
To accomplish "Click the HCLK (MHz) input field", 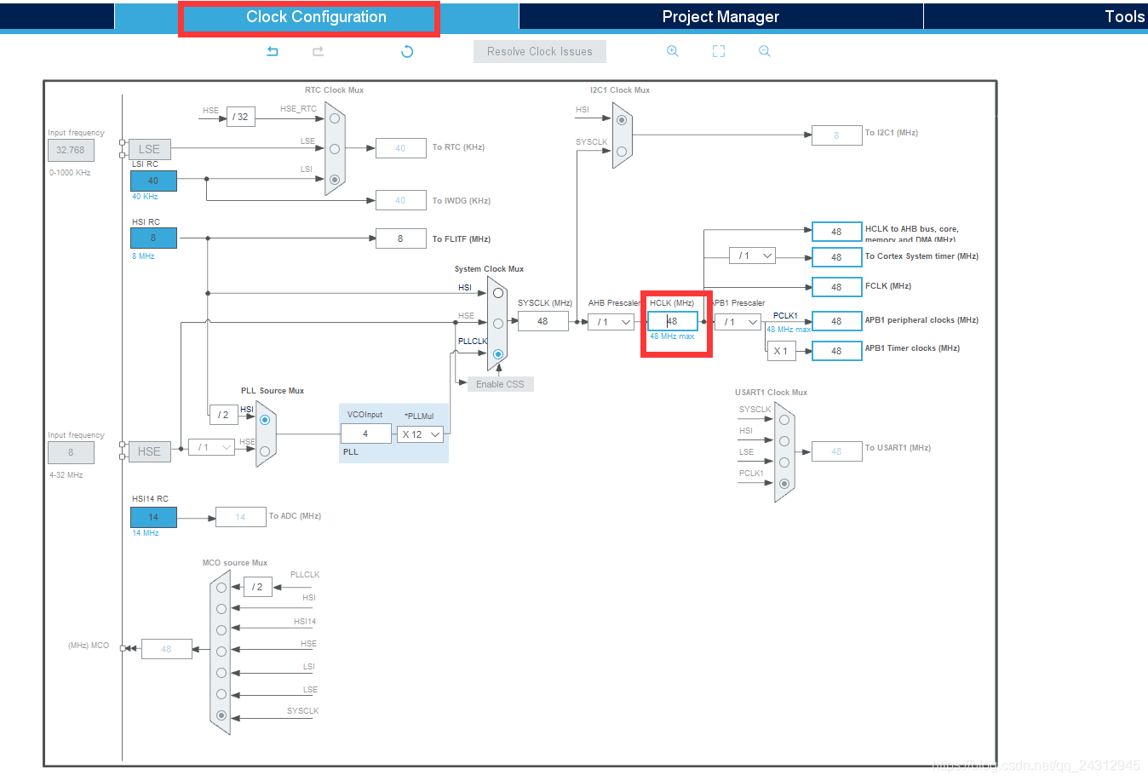I will [x=673, y=321].
